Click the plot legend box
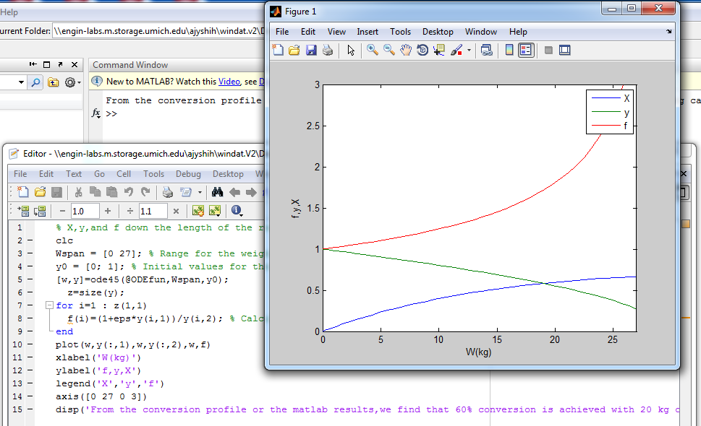 610,112
